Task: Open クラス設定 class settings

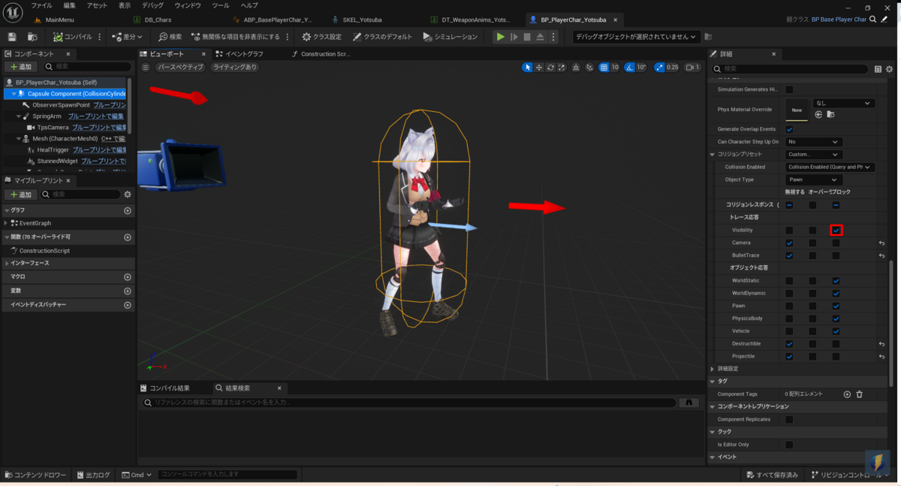Action: coord(321,36)
